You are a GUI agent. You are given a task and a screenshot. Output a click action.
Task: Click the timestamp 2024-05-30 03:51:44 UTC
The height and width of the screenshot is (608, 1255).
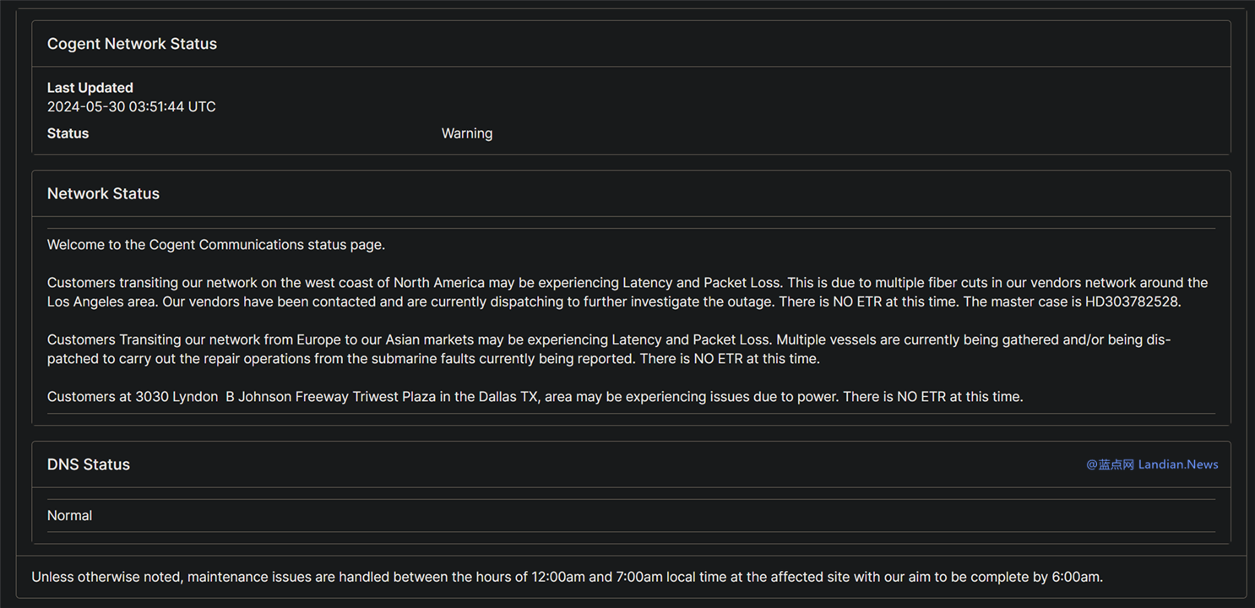pyautogui.click(x=132, y=106)
